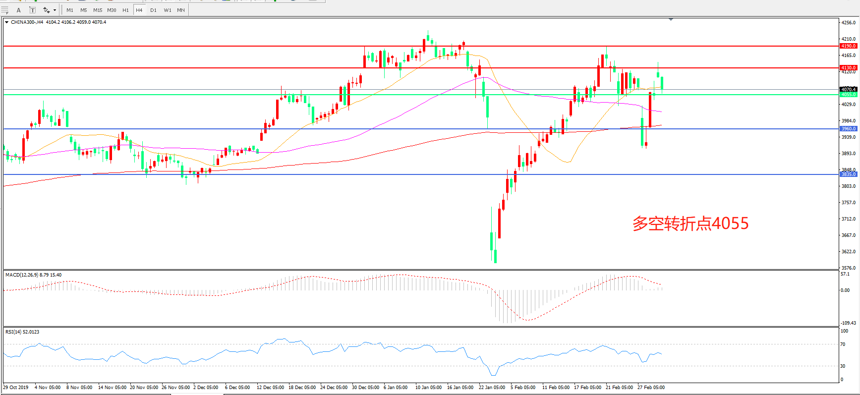Click the blue 3960.0 level label
The height and width of the screenshot is (395, 860).
click(848, 129)
